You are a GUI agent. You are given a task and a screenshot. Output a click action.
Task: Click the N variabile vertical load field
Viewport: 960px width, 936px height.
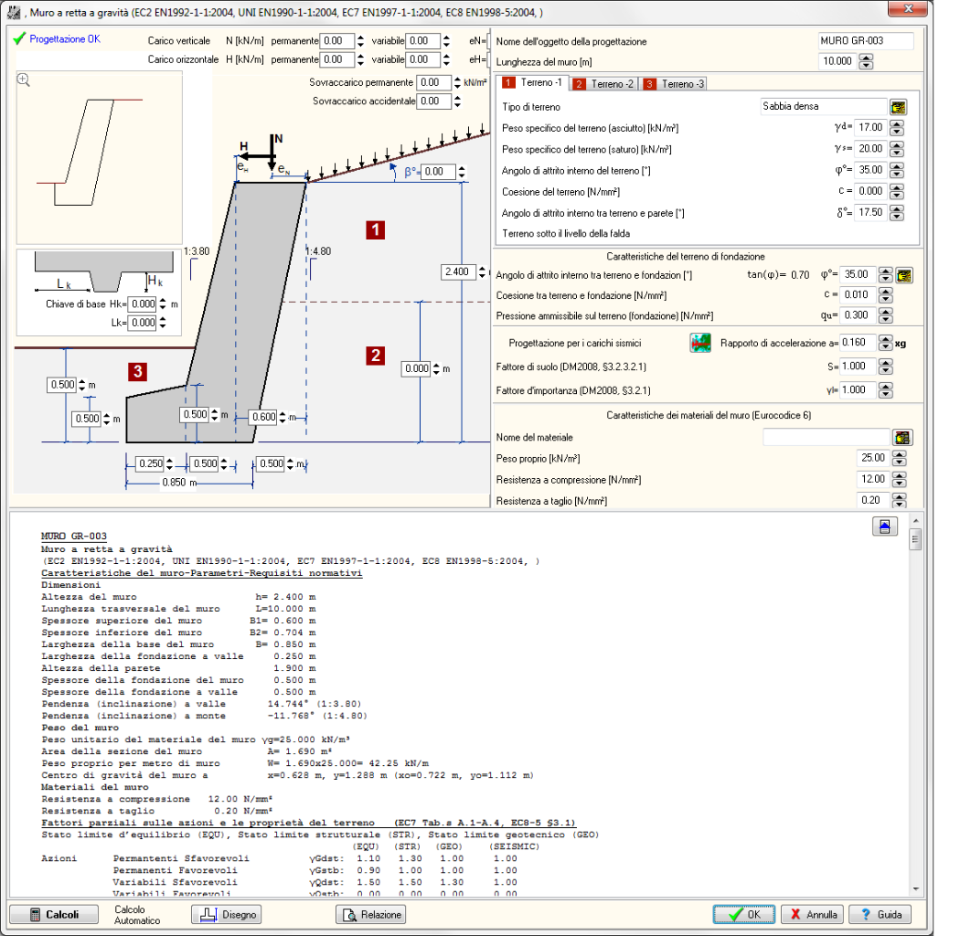[421, 41]
